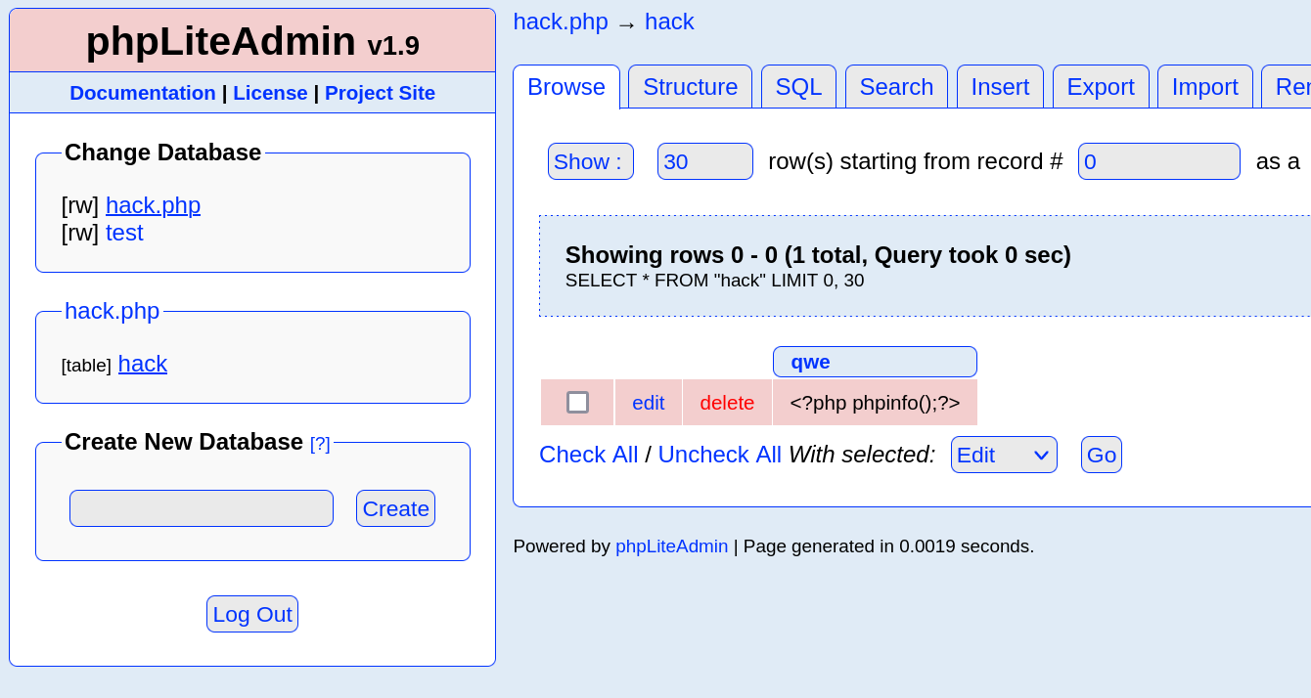Click Uncheck All link
This screenshot has width=1311, height=698.
(x=720, y=455)
